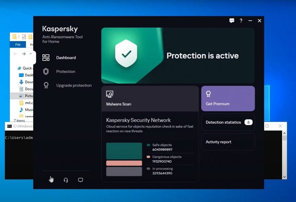Minimize the Kaspersky window
This screenshot has height=202, width=296.
coord(250,21)
